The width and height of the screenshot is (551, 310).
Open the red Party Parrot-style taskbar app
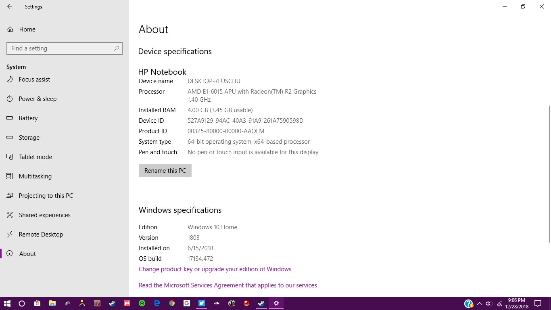point(127,304)
